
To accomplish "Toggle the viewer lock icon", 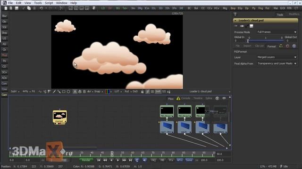I will (143, 92).
